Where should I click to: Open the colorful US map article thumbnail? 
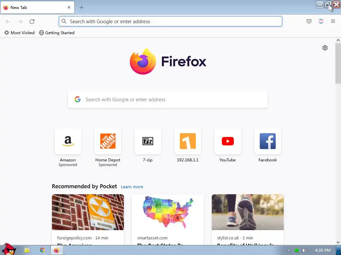[x=168, y=212]
